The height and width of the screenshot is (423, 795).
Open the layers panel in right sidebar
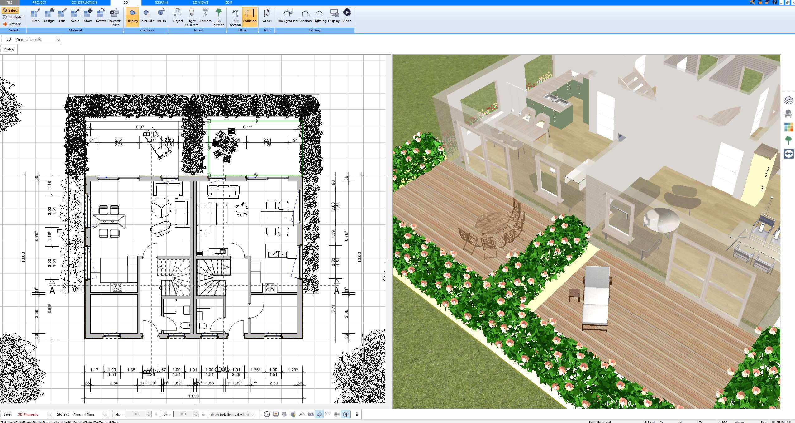coord(788,100)
